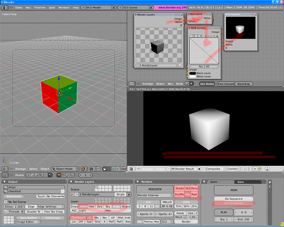Click the White Level color swatch
284x227 pixels.
192,76
